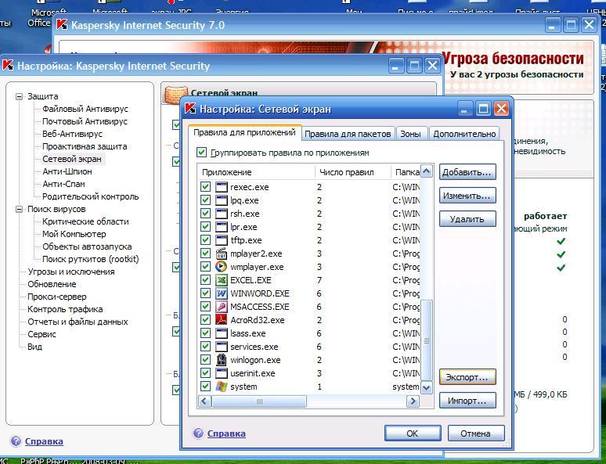This screenshot has width=606, height=464.
Task: Select the WINWORD.EXE Word icon
Action: point(222,293)
